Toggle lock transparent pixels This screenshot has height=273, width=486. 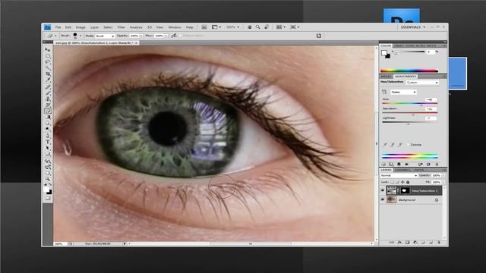pyautogui.click(x=393, y=182)
